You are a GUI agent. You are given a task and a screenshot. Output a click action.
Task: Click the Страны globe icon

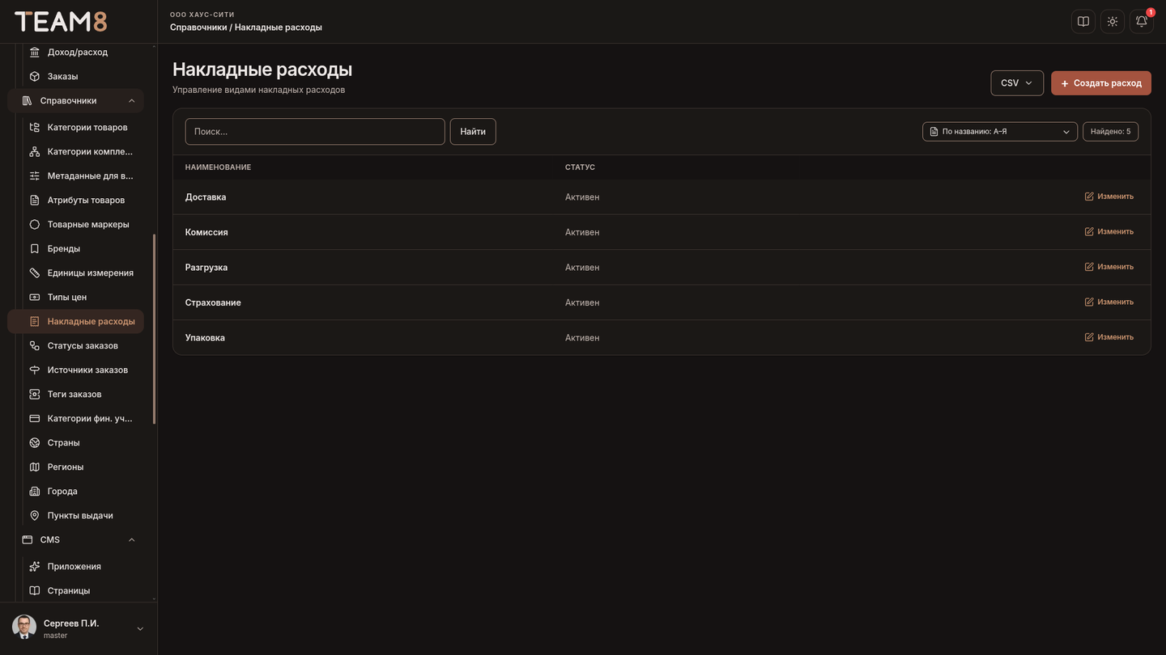coord(35,442)
